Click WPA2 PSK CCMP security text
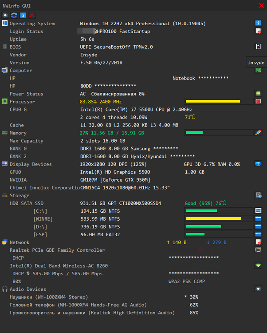267x333 pixels. [x=187, y=281]
